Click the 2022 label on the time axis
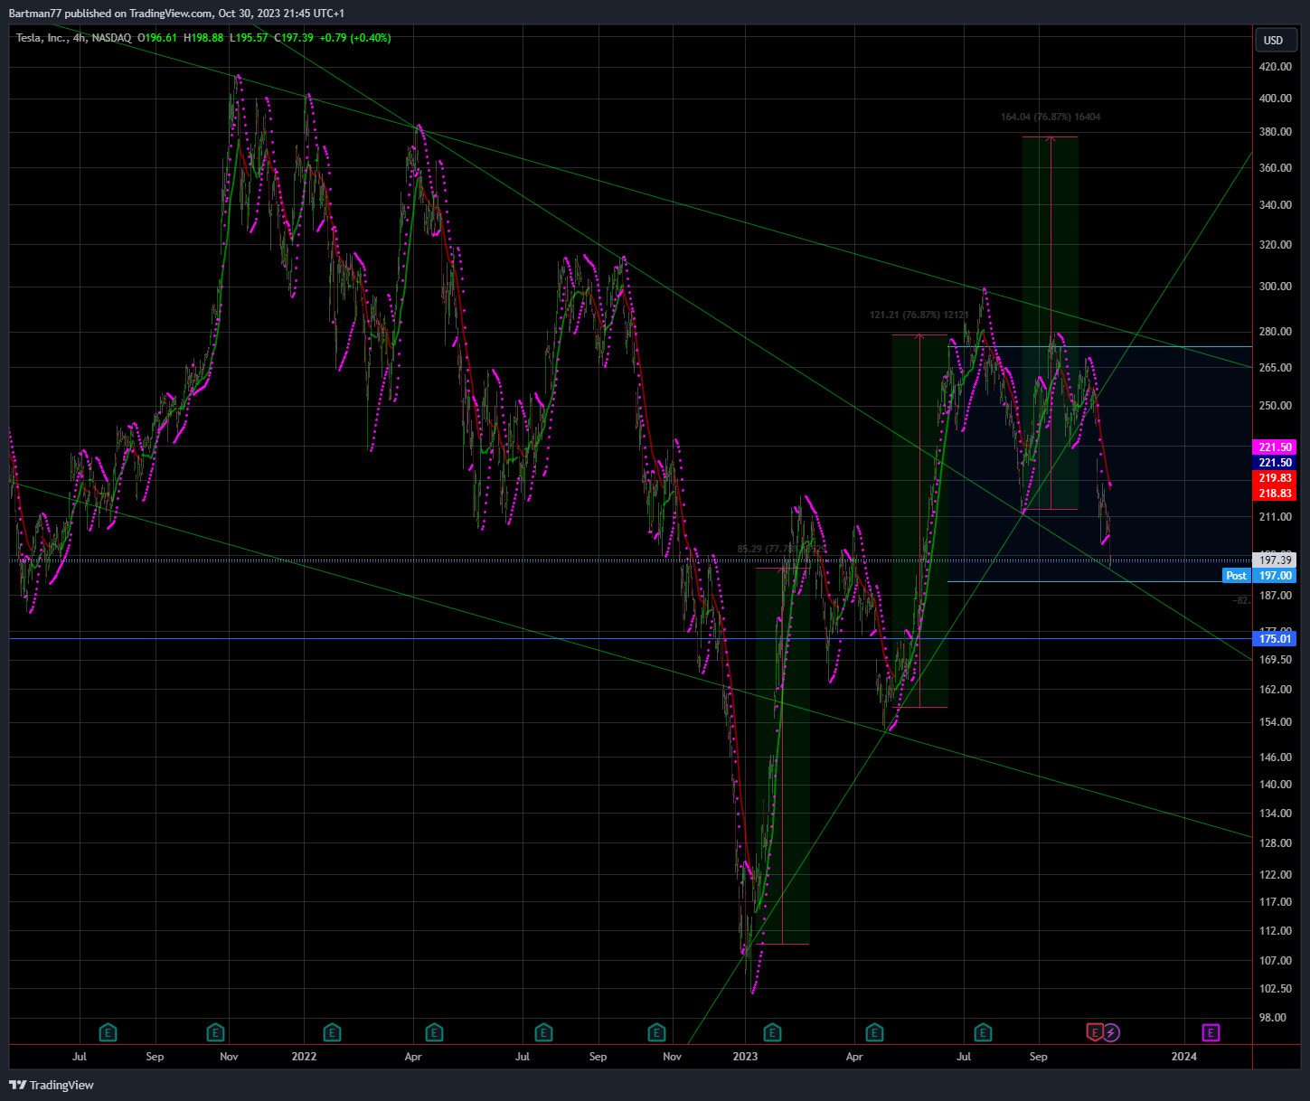The image size is (1310, 1101). (x=305, y=1056)
